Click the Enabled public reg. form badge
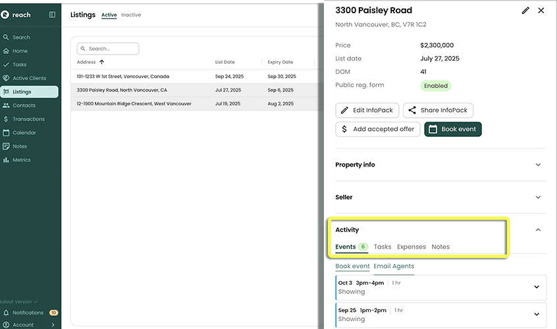This screenshot has height=329, width=557. pyautogui.click(x=435, y=86)
